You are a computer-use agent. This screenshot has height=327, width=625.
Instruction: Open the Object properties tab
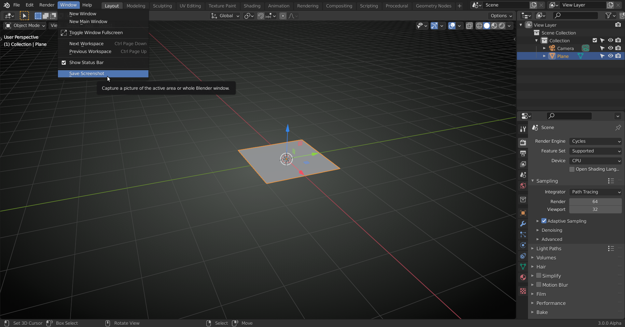coord(523,213)
